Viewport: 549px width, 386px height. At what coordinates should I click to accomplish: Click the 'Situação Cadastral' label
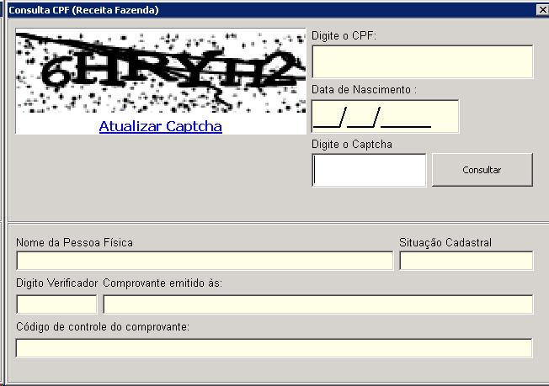(445, 242)
